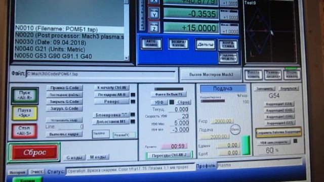
Task: Click the Подача feed header
Action: pyautogui.click(x=223, y=89)
